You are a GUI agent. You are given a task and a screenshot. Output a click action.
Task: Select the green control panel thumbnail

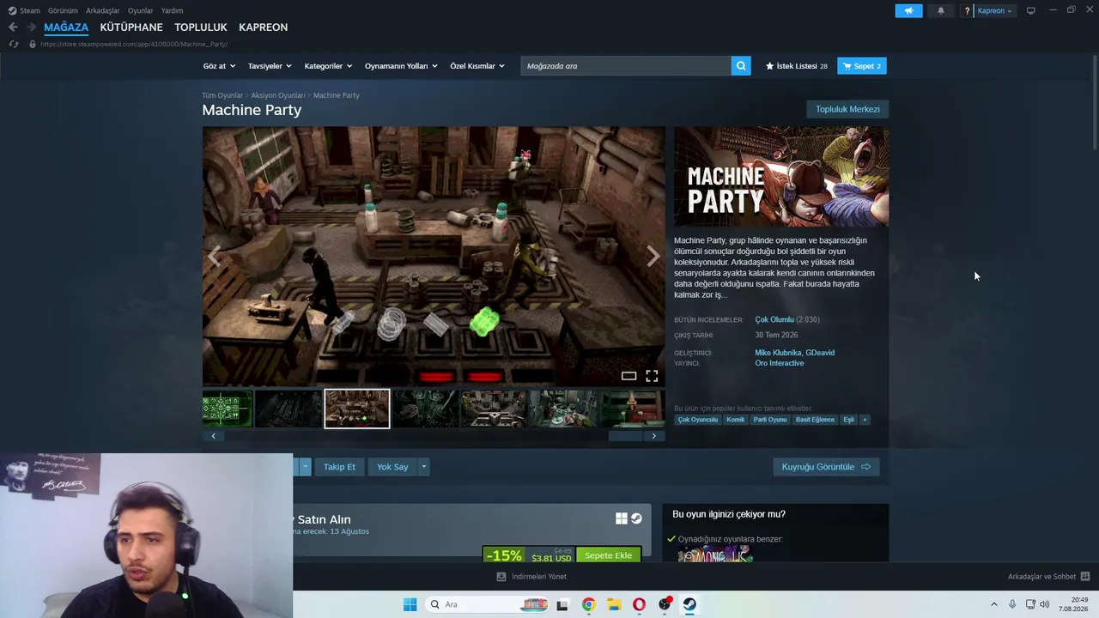[228, 409]
